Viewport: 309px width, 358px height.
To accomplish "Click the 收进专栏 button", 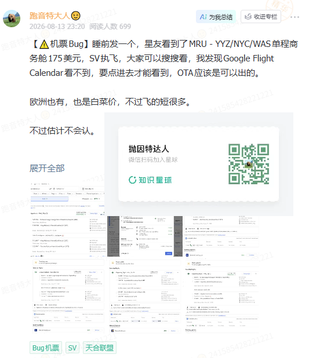I will [261, 17].
